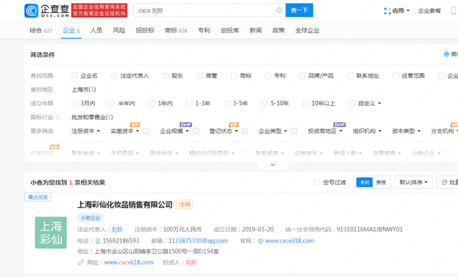The height and width of the screenshot is (277, 458).
Task: Click the 查一下 search button
Action: (x=299, y=10)
